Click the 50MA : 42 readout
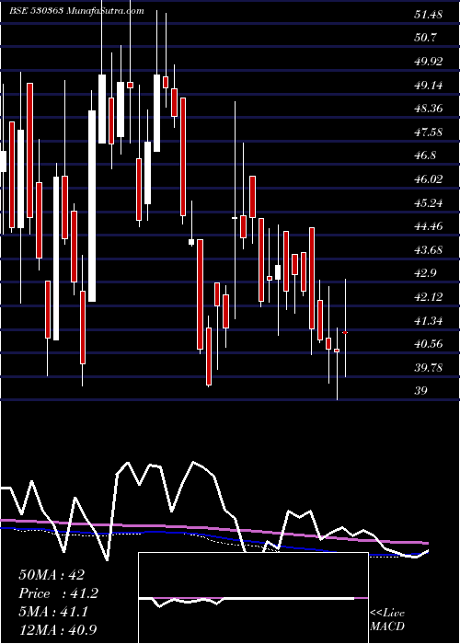Viewport: 460px width, 644px height. [x=52, y=575]
